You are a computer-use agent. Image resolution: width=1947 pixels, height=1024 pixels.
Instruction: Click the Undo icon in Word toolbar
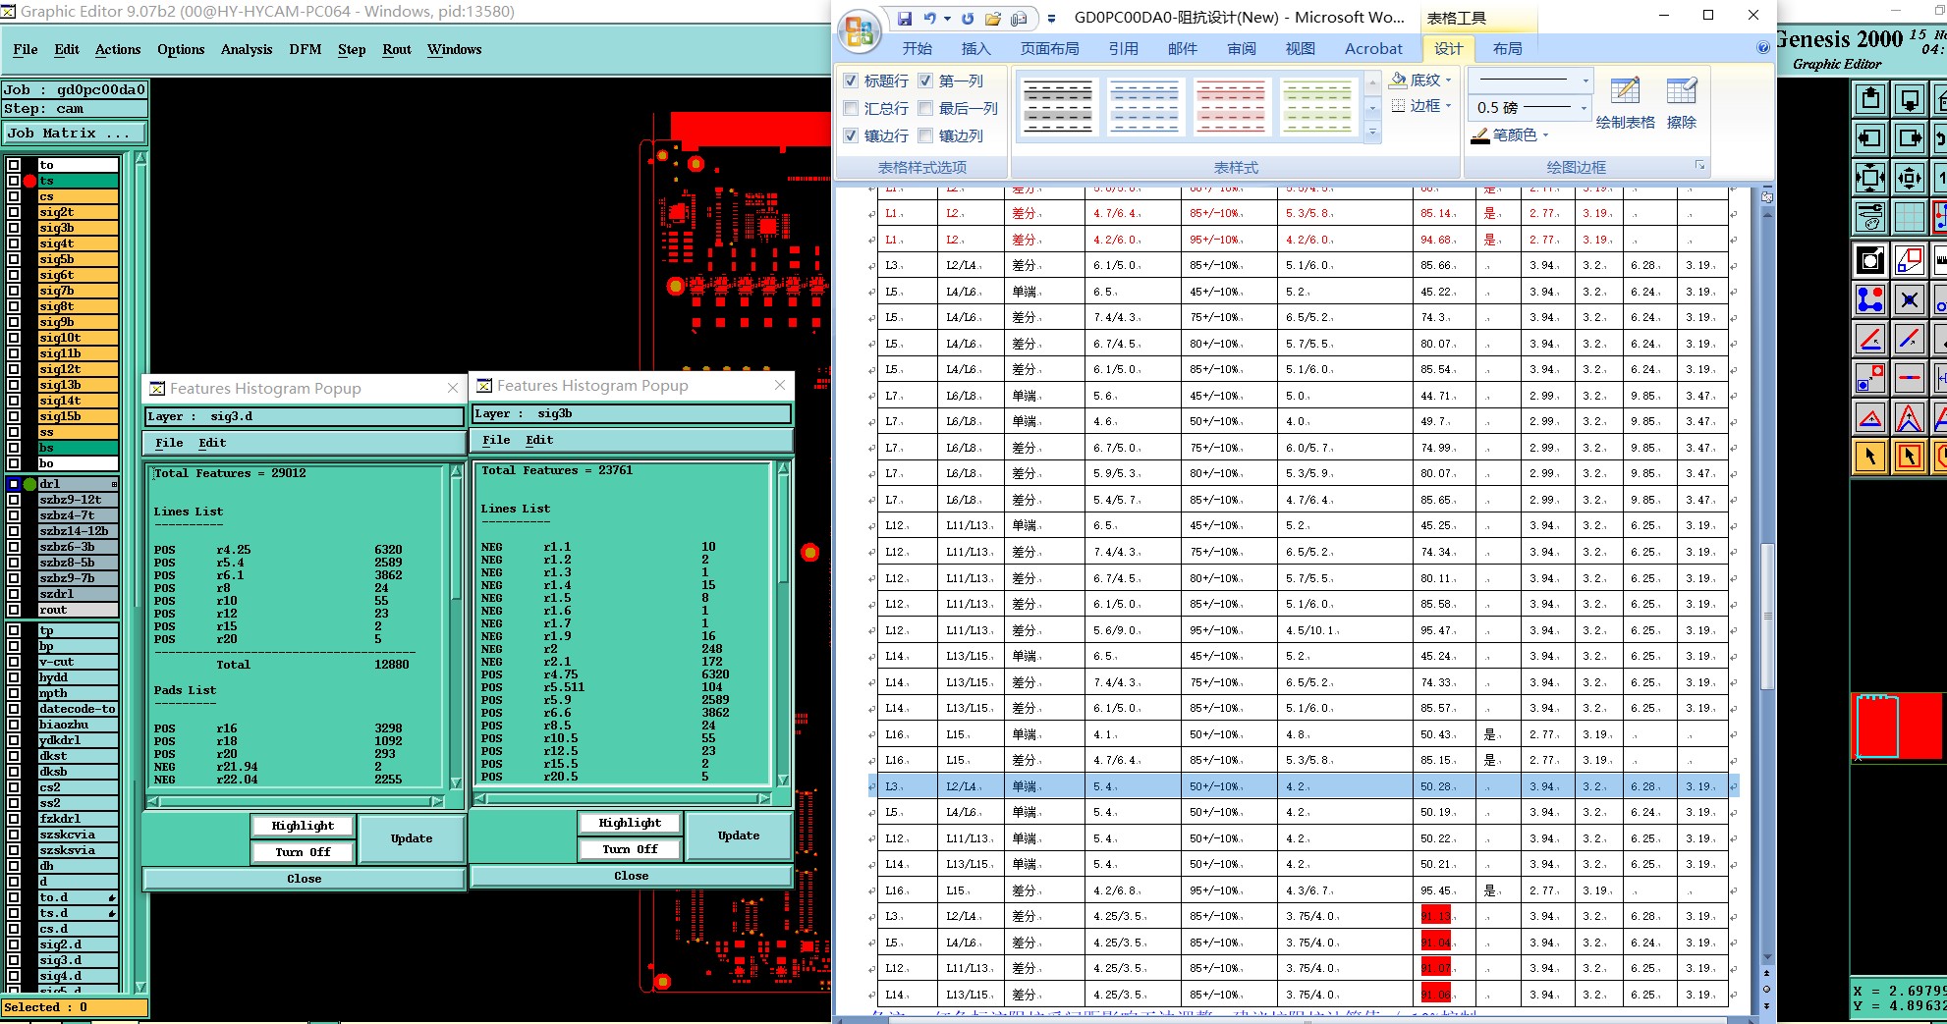coord(929,19)
